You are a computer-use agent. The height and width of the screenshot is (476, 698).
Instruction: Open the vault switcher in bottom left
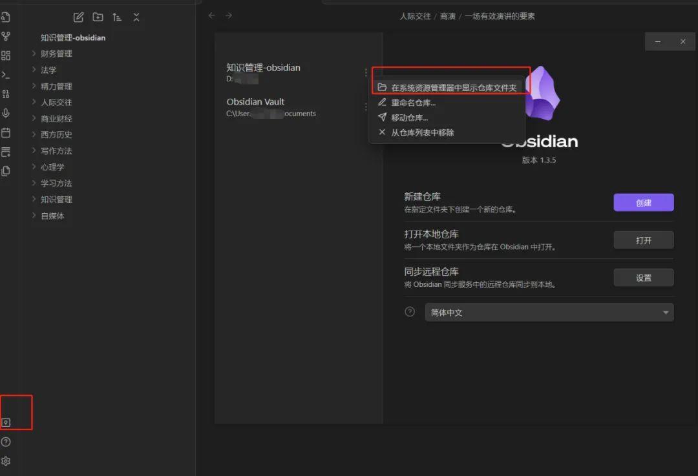[x=6, y=422]
